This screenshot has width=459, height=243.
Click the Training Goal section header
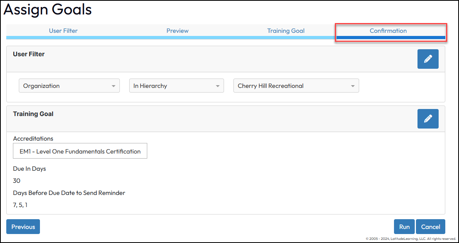pyautogui.click(x=33, y=114)
